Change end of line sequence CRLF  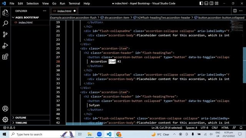(x=214, y=128)
